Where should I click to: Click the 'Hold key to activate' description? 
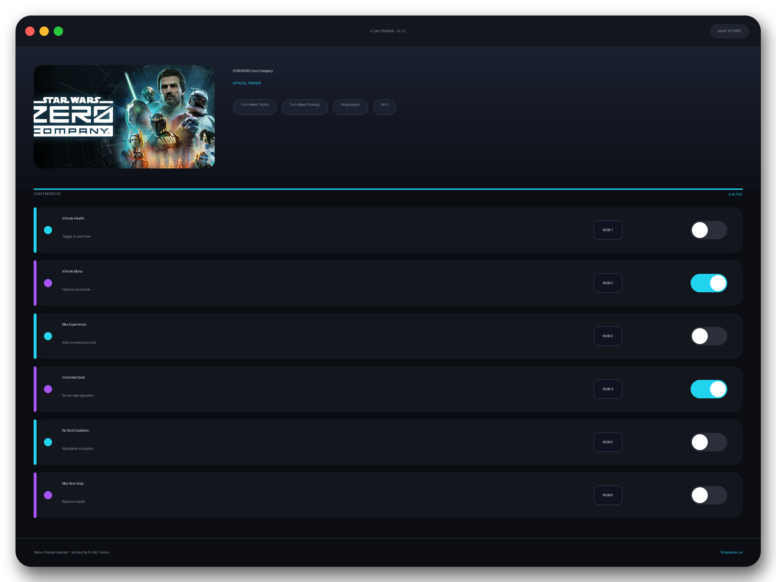76,289
